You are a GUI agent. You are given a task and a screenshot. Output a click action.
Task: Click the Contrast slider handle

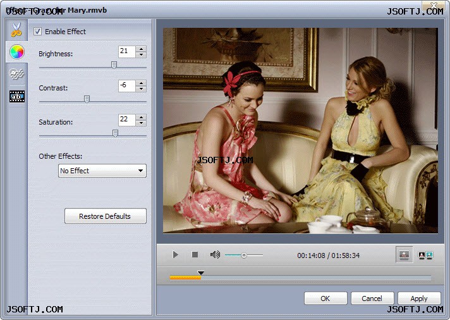coord(87,99)
